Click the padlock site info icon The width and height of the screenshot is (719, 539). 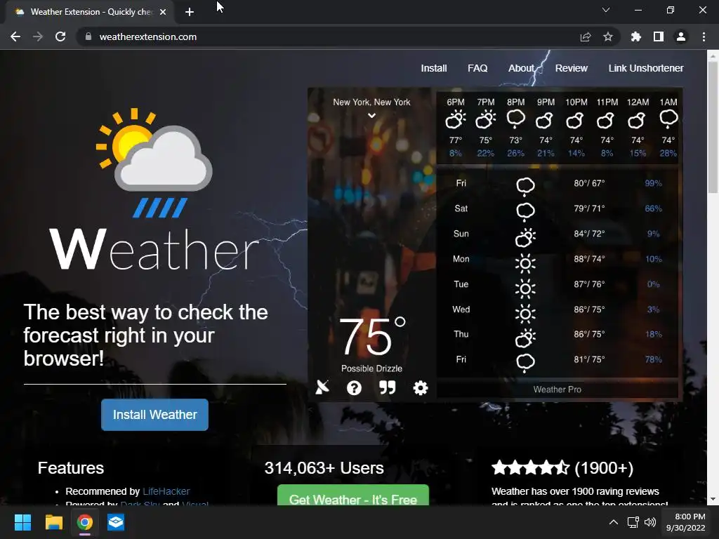click(88, 36)
